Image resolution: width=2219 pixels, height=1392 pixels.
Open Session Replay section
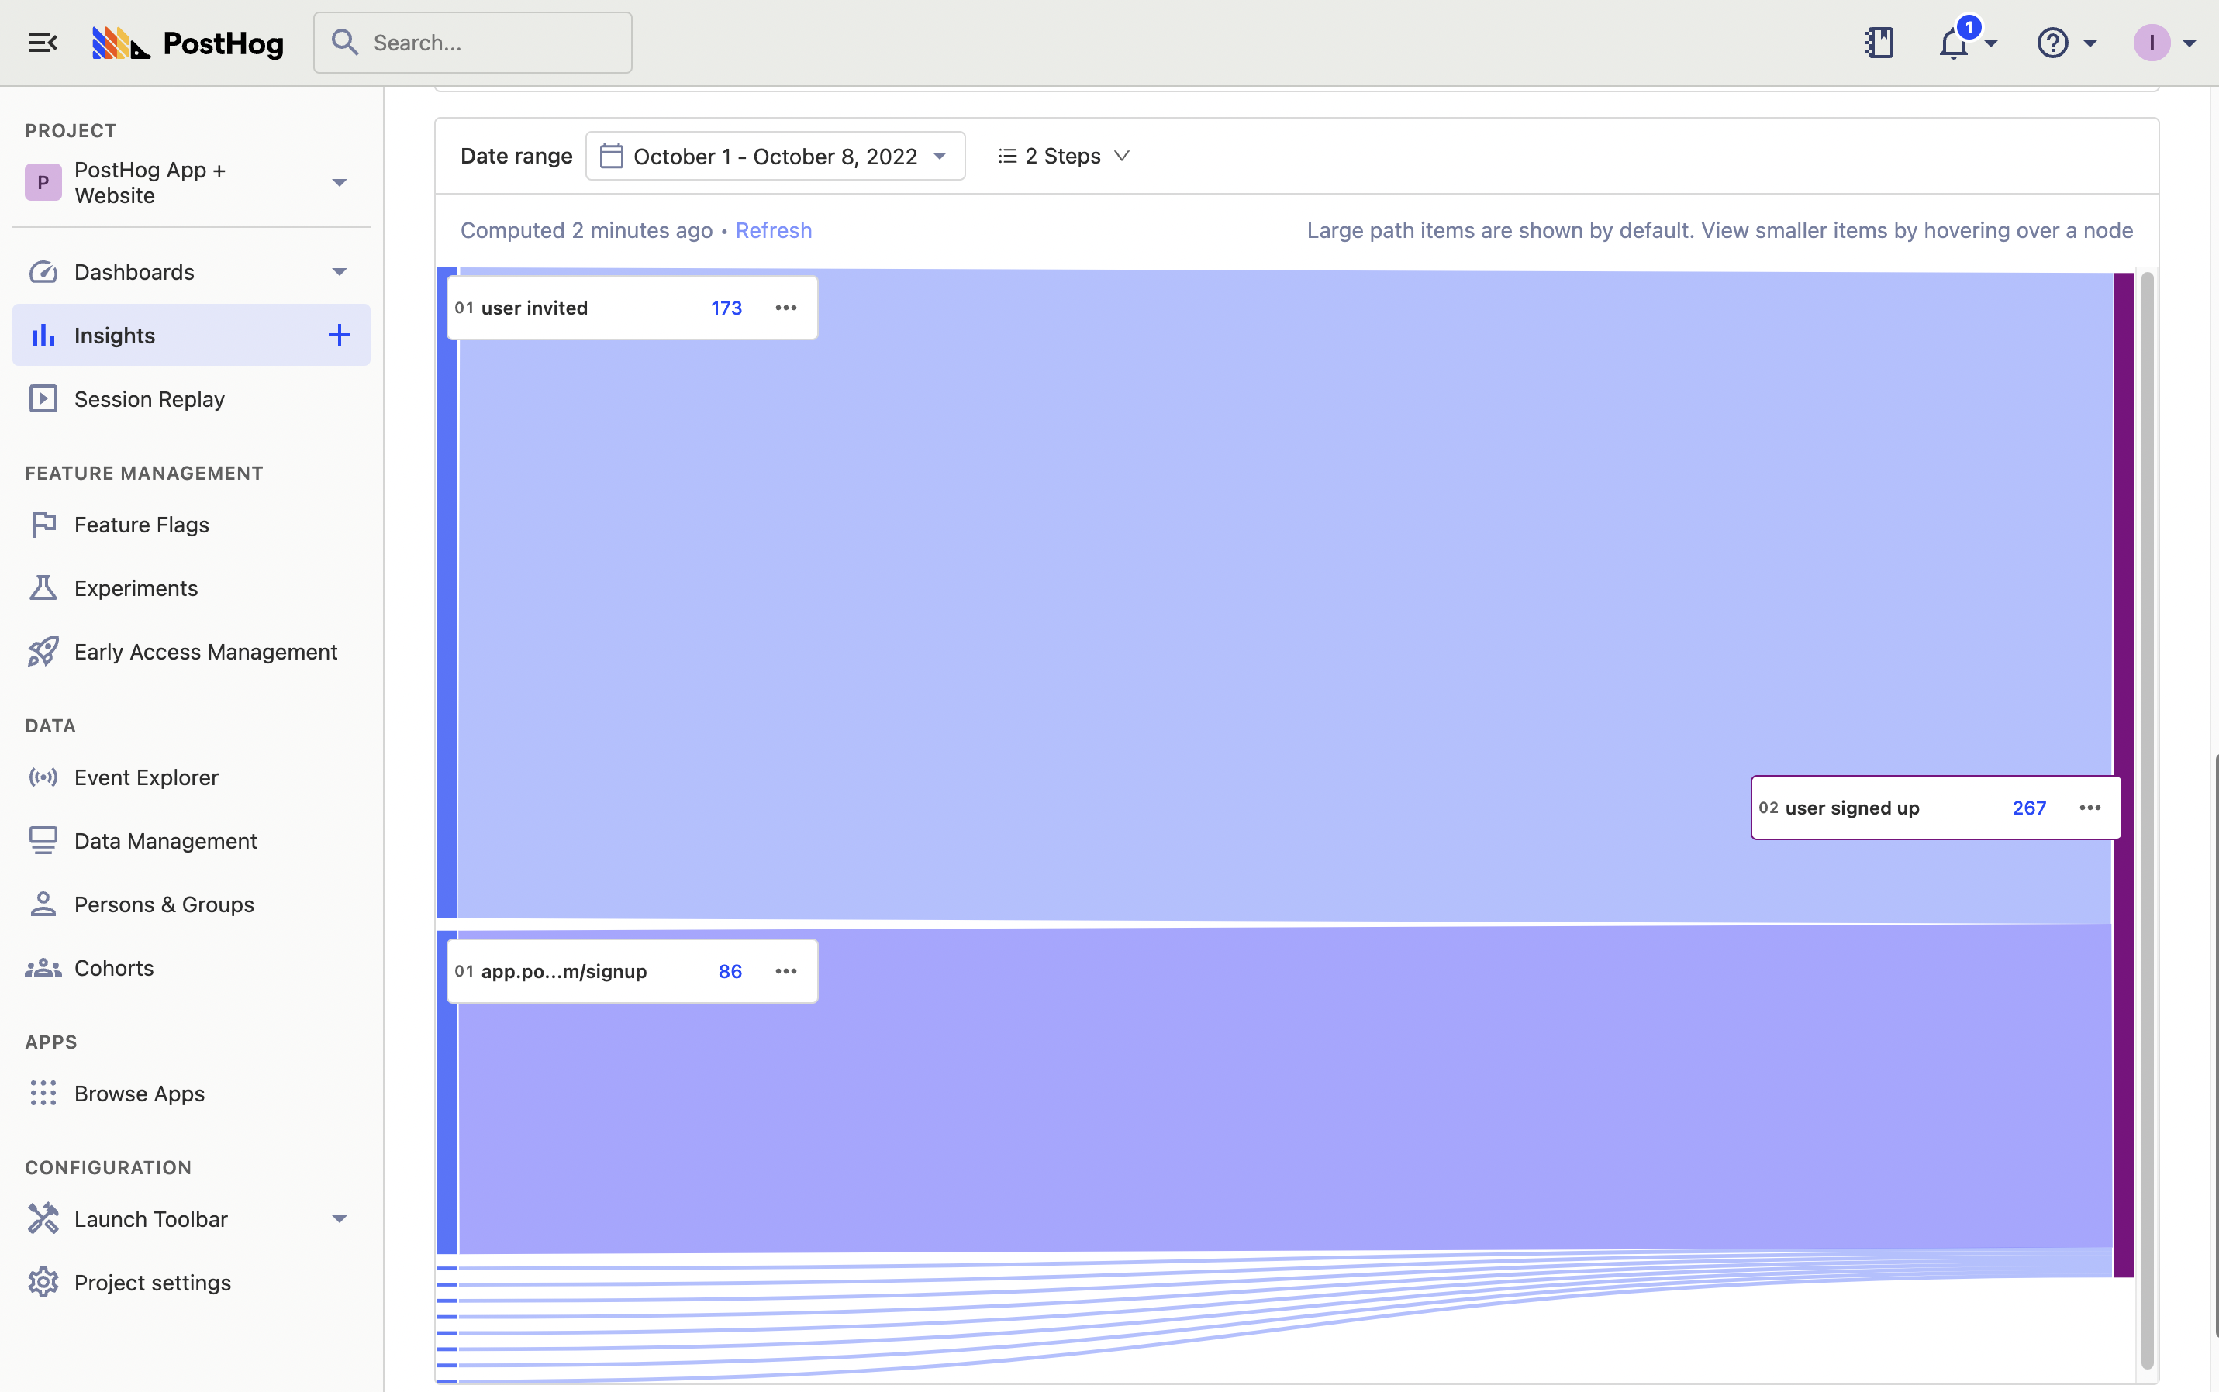coord(149,398)
